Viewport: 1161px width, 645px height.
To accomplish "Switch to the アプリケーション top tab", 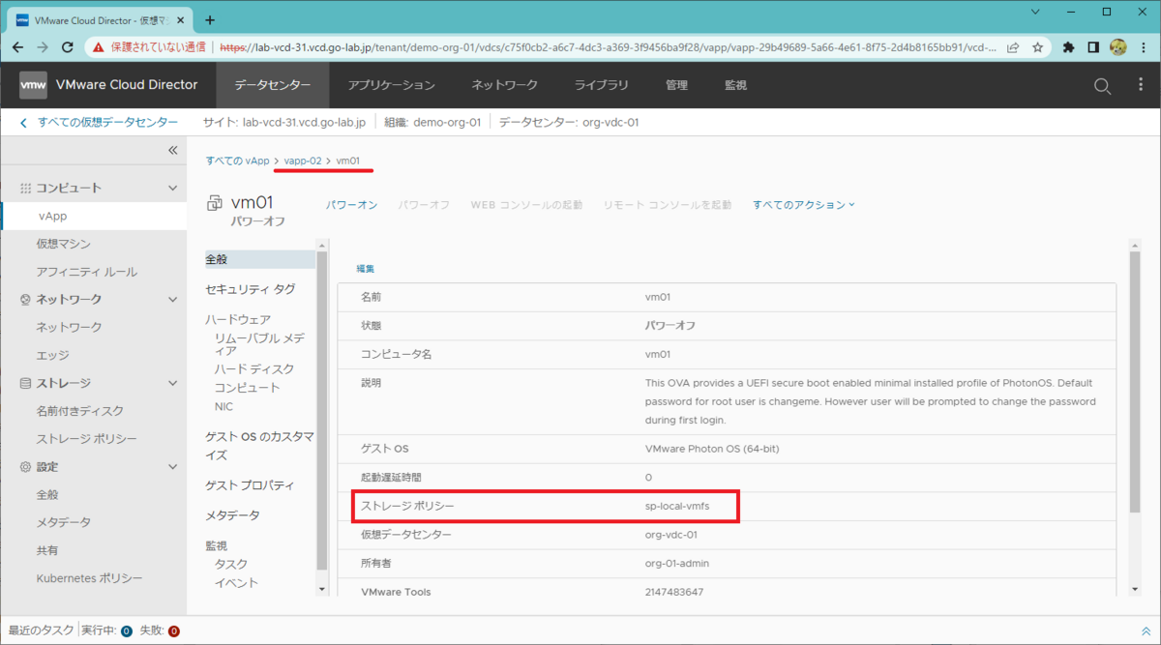I will [x=391, y=85].
